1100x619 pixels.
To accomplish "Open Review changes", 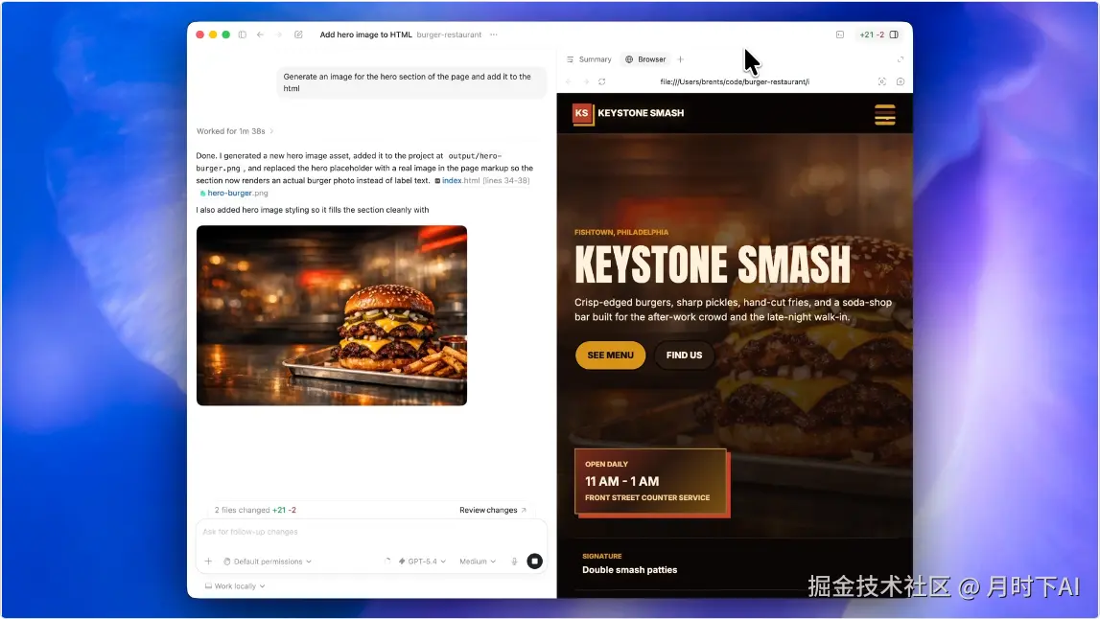I will (x=493, y=511).
